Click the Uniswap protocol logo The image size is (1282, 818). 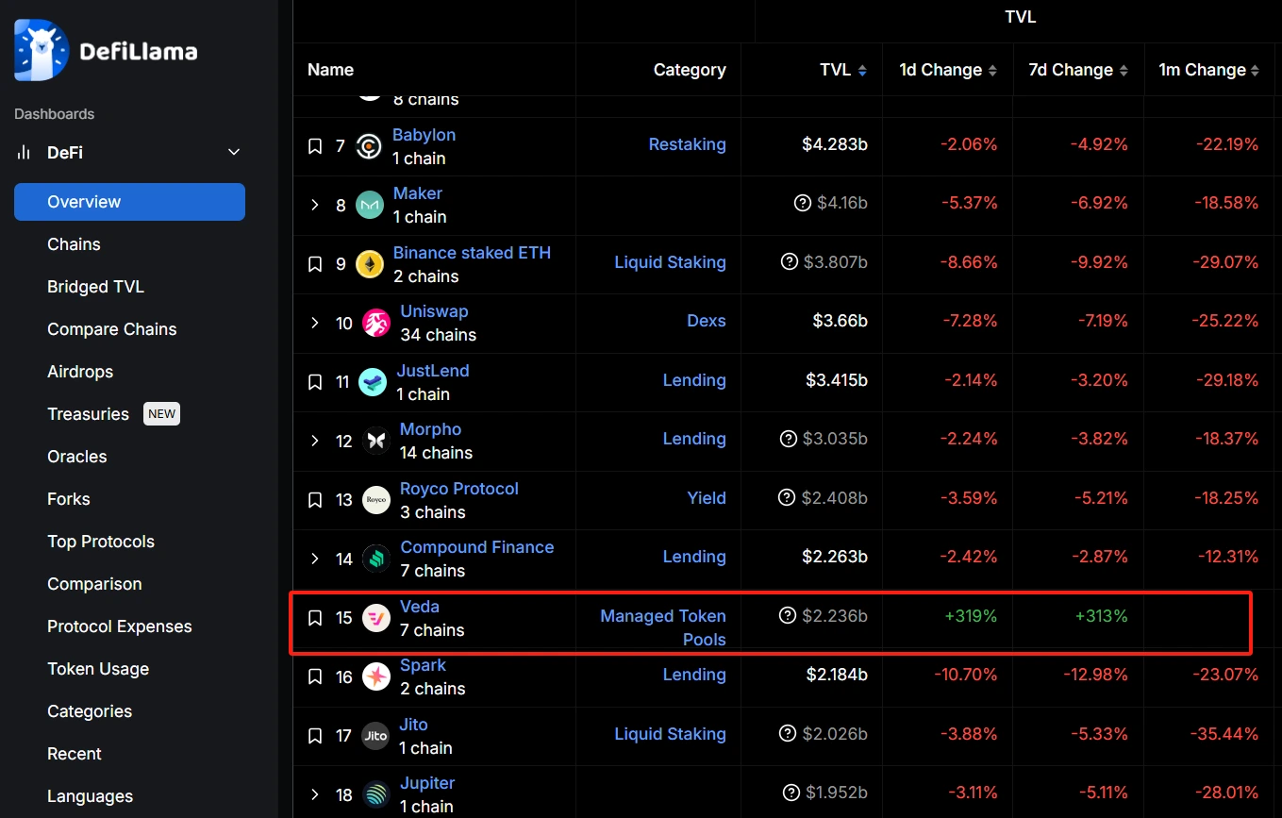(x=376, y=323)
